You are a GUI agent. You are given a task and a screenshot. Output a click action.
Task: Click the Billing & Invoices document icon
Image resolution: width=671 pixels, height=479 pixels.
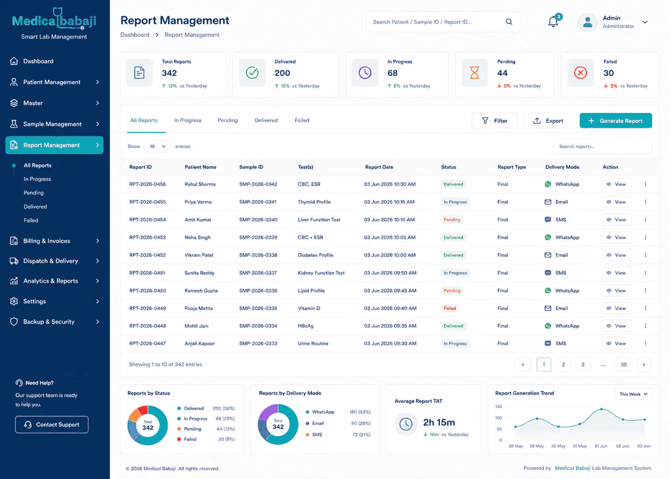[x=14, y=241]
